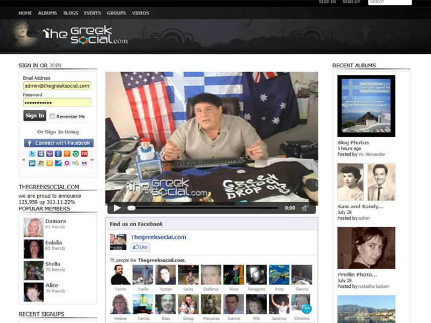Focus the Password field
431x323 pixels.
tap(57, 102)
